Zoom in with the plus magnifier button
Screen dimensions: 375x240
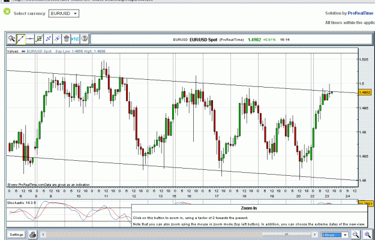[x=368, y=235]
